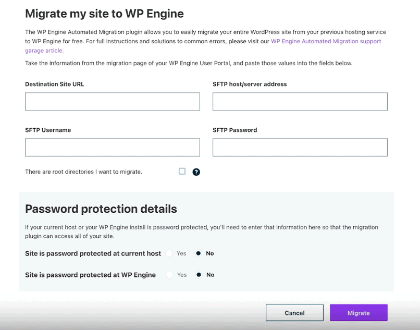Click the 'SFTP Username' label
This screenshot has height=330, width=420.
point(48,130)
